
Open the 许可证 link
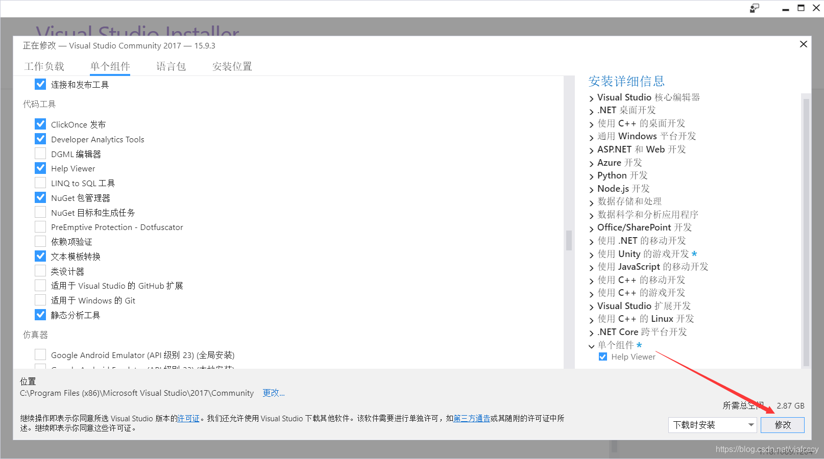coord(188,418)
